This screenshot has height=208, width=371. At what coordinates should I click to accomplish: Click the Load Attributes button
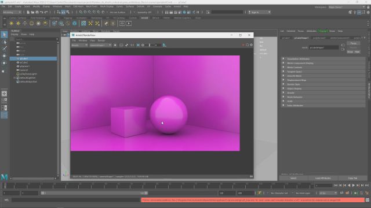click(x=323, y=179)
